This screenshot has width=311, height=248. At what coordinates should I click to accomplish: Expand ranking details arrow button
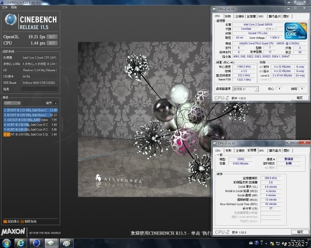pos(56,103)
